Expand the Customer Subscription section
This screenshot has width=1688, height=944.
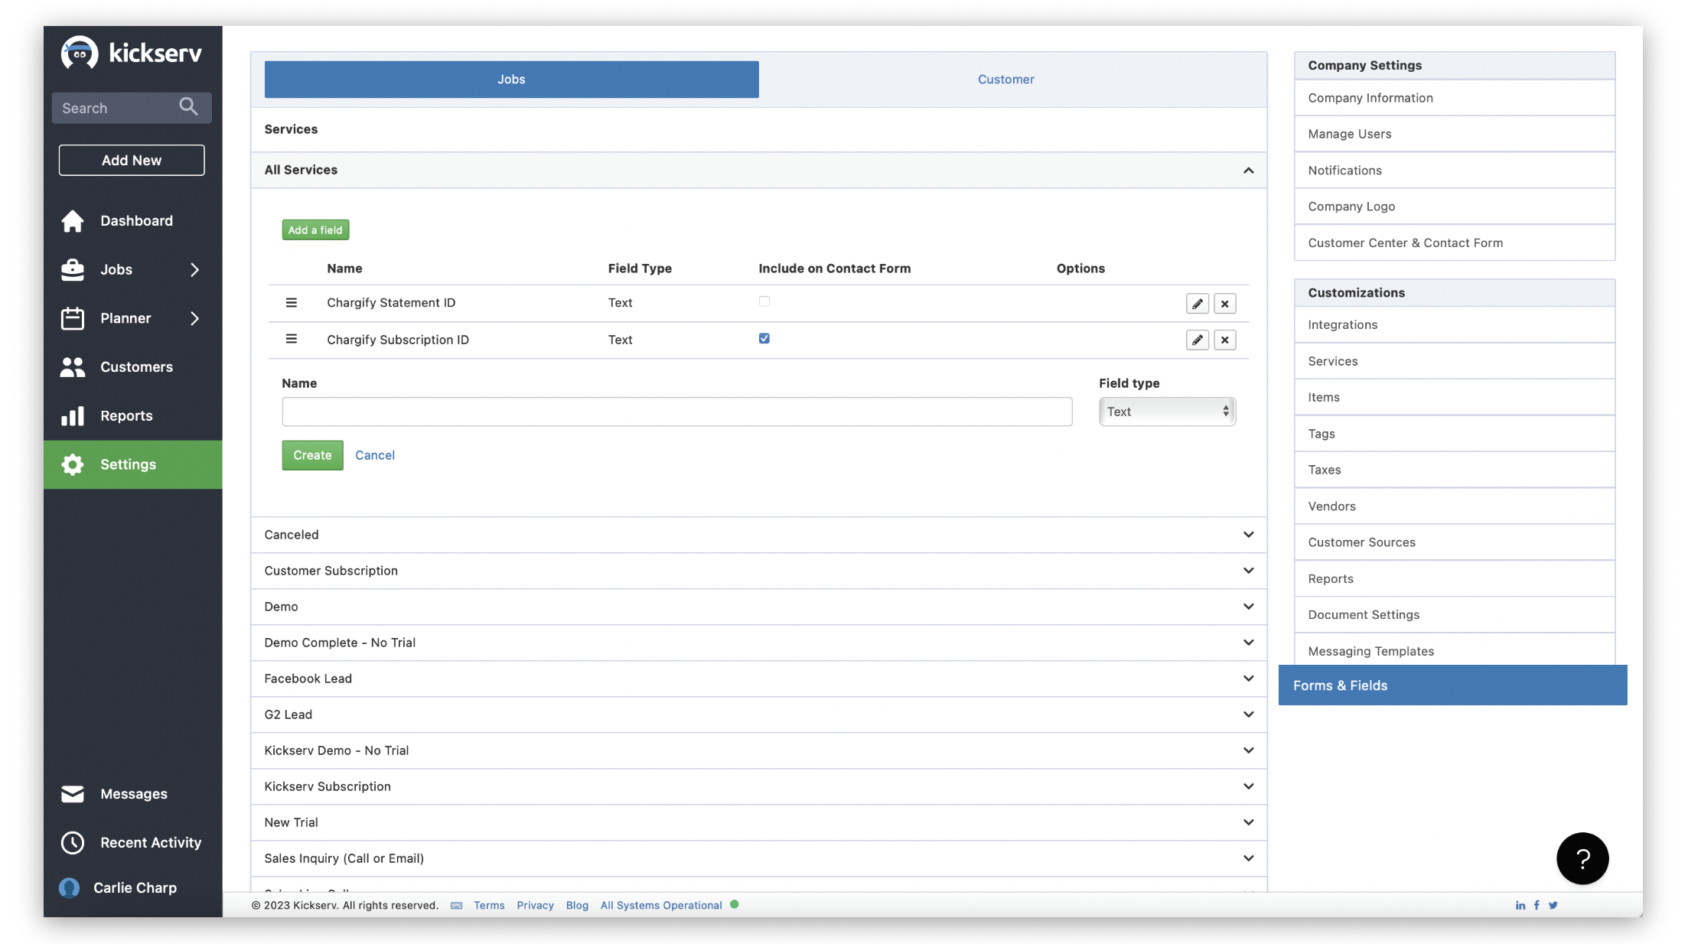(1248, 571)
